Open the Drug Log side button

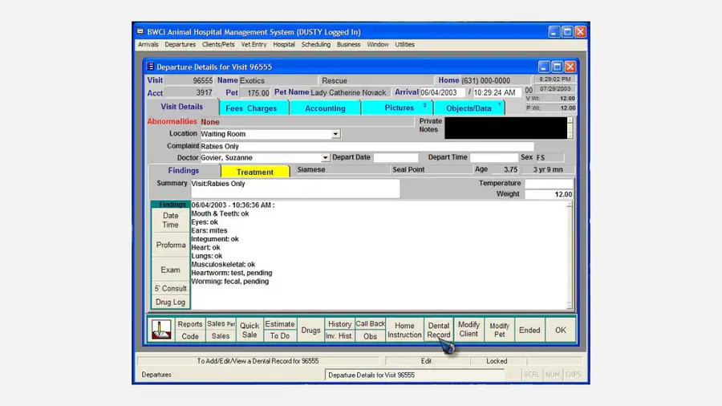[170, 302]
